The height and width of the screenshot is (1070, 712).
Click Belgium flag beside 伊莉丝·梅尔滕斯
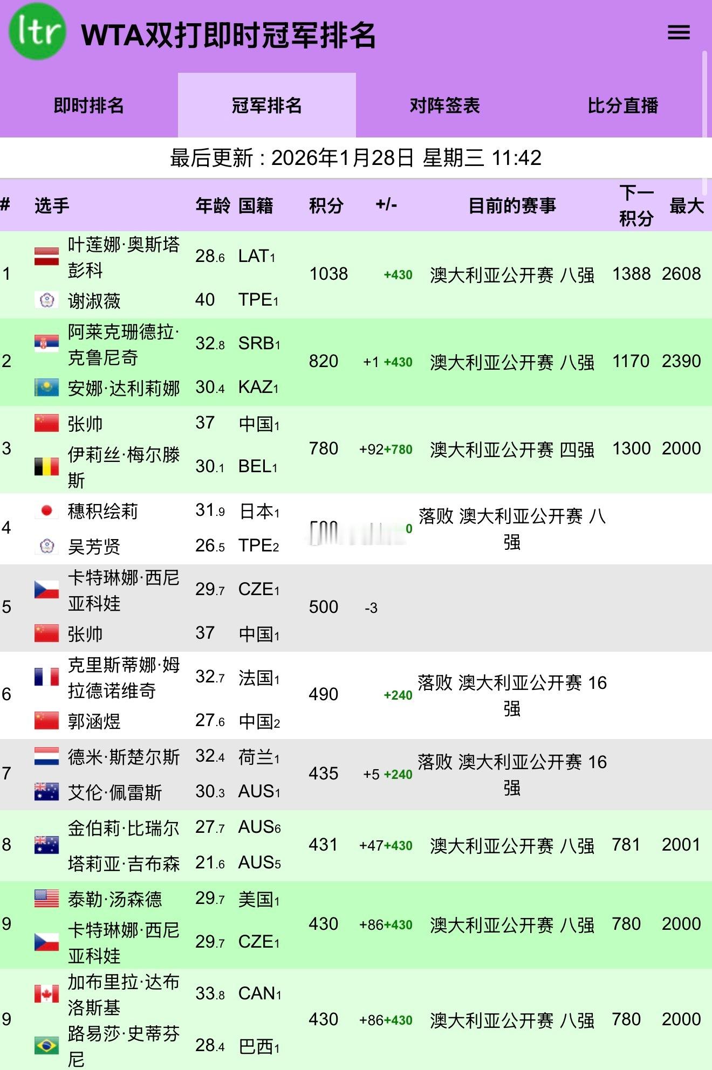pyautogui.click(x=46, y=466)
